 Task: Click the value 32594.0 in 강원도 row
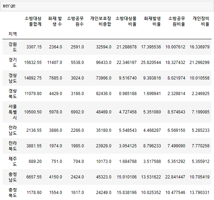coord(103,47)
